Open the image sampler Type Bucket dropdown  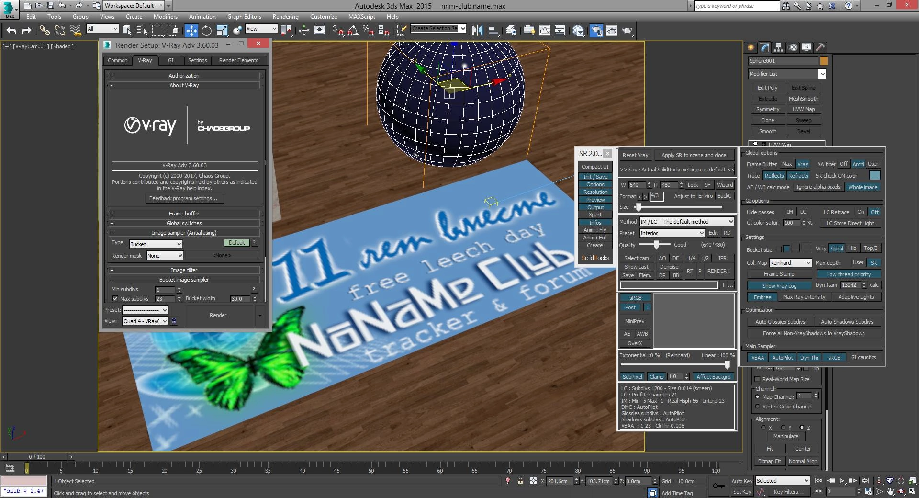coord(156,244)
